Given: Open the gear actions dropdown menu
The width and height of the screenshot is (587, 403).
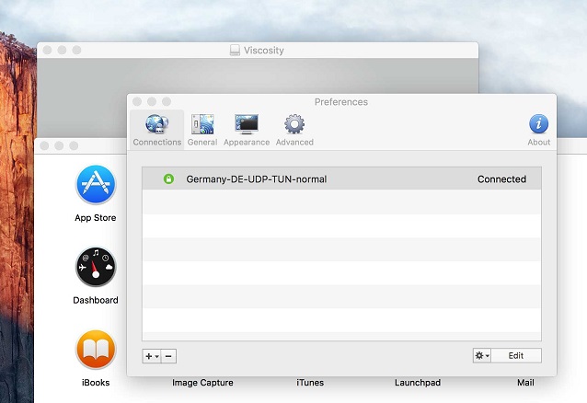Looking at the screenshot, I should pyautogui.click(x=482, y=356).
